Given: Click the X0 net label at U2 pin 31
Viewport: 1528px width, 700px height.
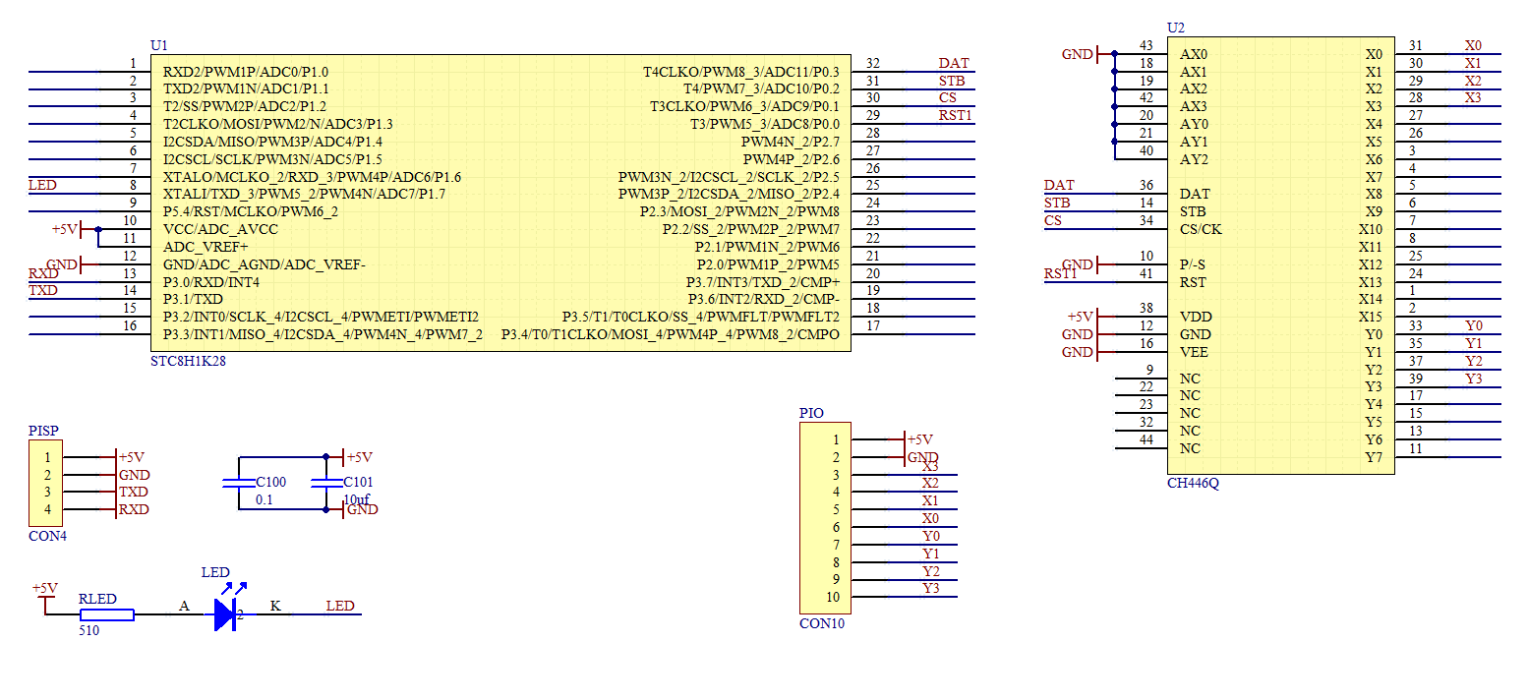Looking at the screenshot, I should click(1473, 45).
